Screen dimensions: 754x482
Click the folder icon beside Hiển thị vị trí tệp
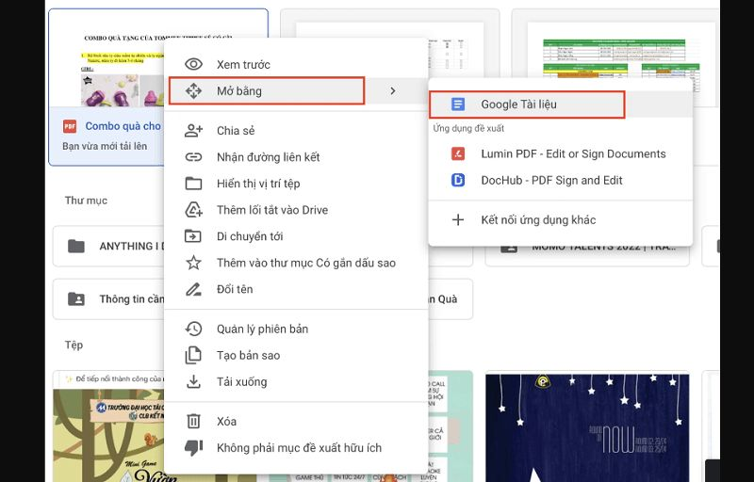[194, 184]
